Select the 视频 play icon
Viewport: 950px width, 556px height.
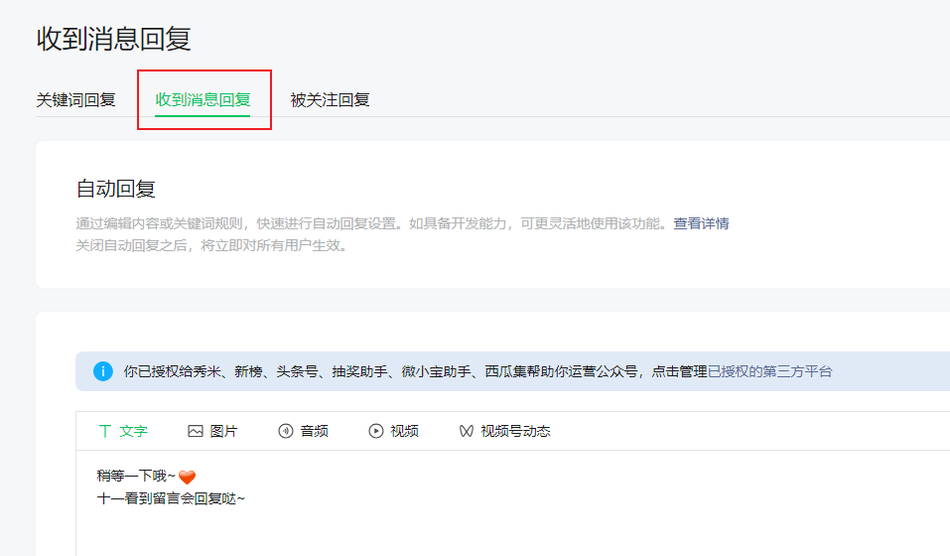click(x=375, y=431)
